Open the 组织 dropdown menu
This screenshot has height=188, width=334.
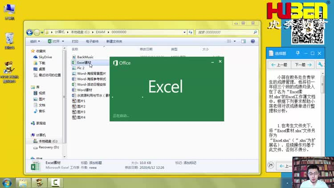coord(35,41)
